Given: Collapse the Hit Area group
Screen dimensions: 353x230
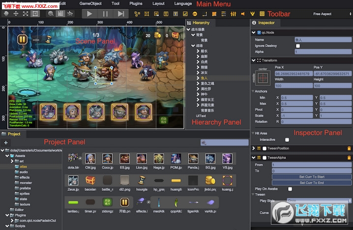Looking at the screenshot, I should point(253,133).
